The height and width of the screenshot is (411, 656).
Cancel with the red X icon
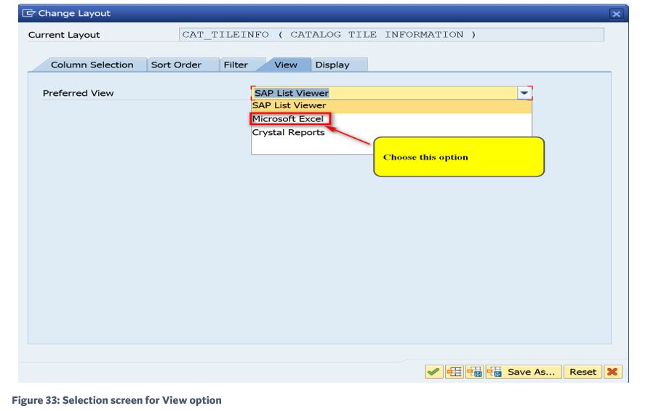tap(612, 371)
